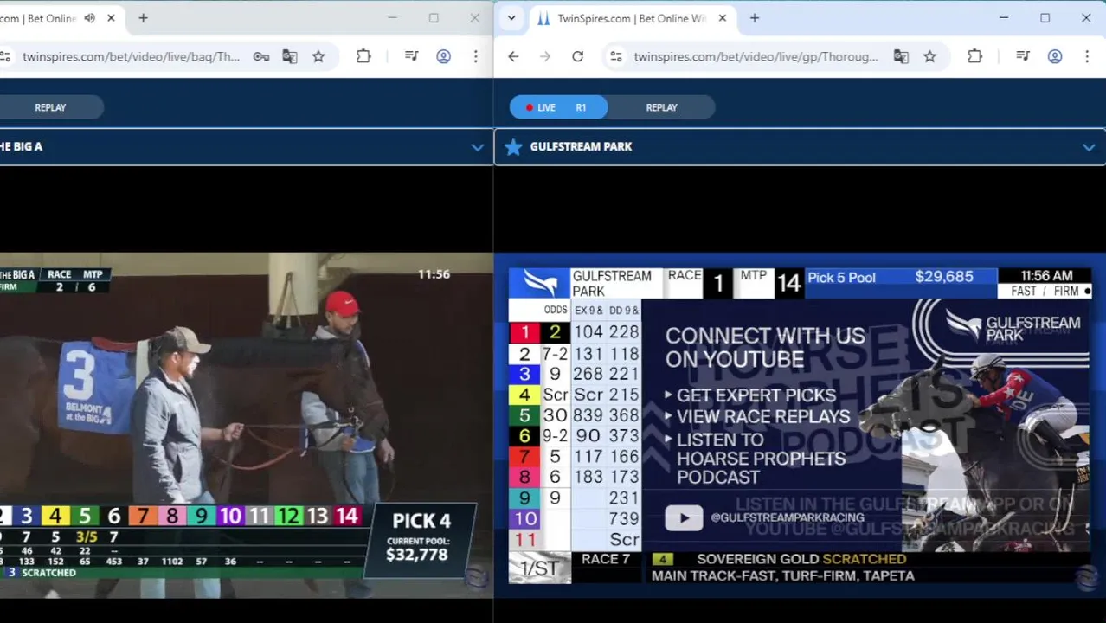Image resolution: width=1106 pixels, height=623 pixels.
Task: Bookmark page with star in right window
Action: 929,56
